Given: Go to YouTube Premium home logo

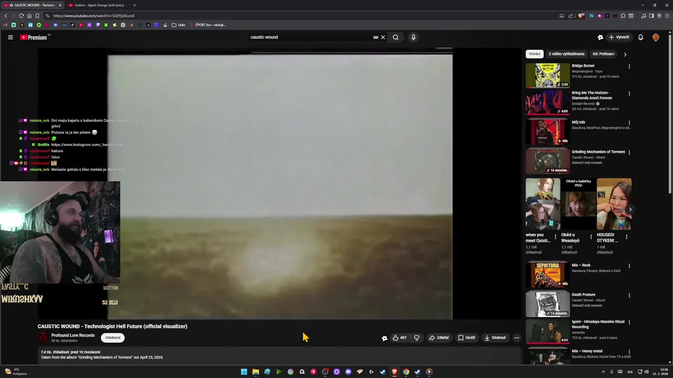Looking at the screenshot, I should point(34,37).
